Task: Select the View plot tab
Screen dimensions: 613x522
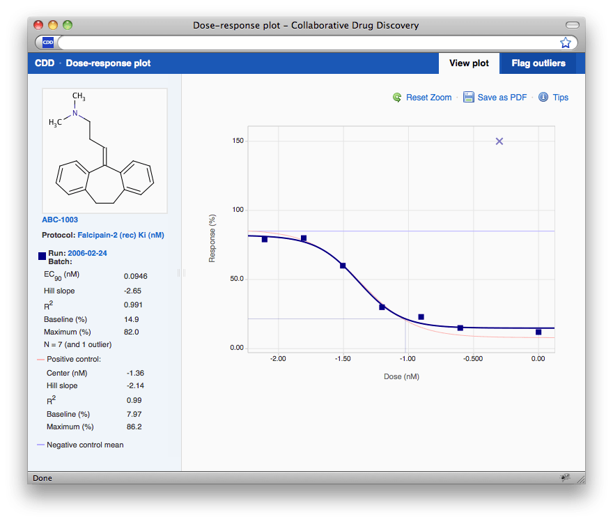Action: 469,63
